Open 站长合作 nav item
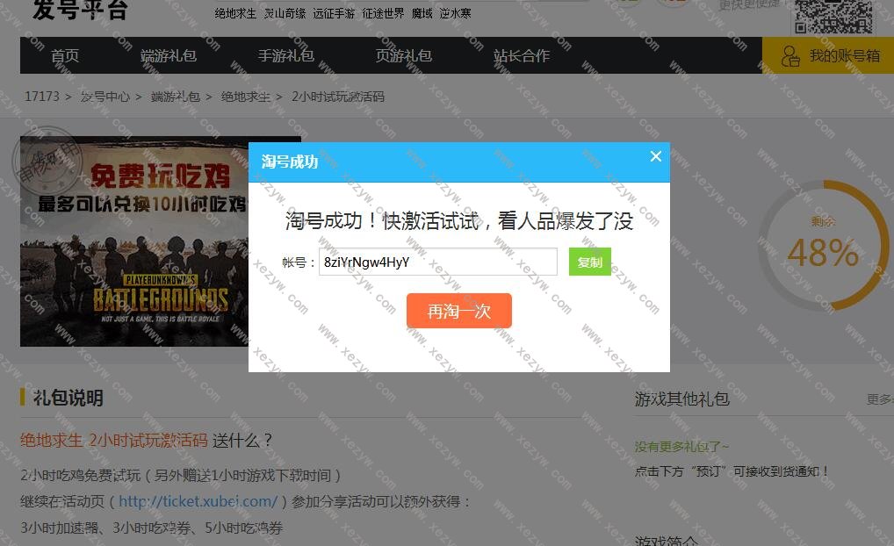 522,55
